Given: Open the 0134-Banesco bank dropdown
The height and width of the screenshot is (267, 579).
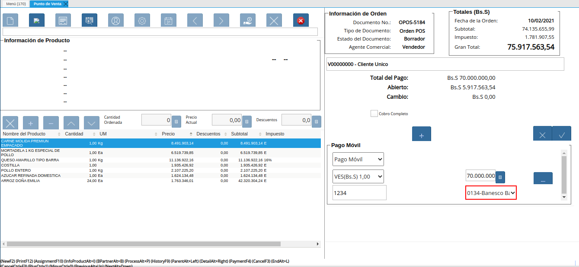Looking at the screenshot, I should (491, 193).
